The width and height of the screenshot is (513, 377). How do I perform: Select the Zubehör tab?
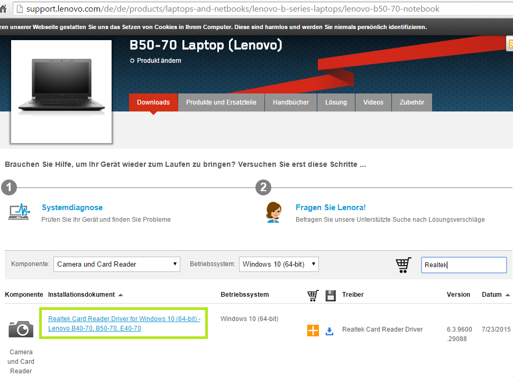[x=412, y=102]
